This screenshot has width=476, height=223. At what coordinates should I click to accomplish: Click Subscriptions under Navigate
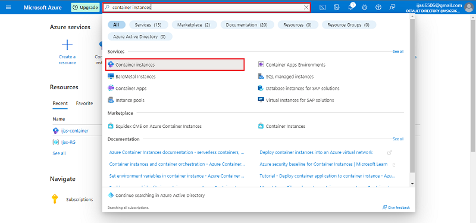click(x=80, y=200)
